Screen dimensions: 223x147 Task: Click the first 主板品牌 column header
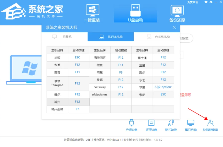(x=57, y=50)
